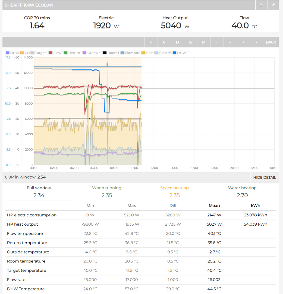Open the wrench configuration icon
The height and width of the screenshot is (294, 283).
pyautogui.click(x=273, y=5)
